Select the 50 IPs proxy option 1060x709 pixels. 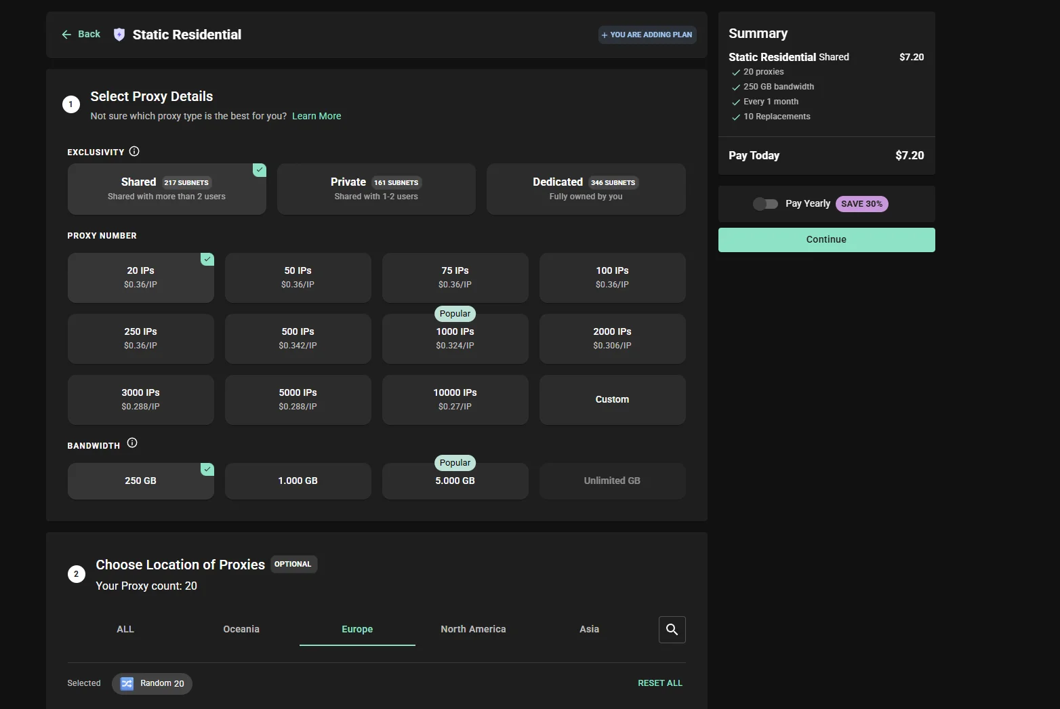(298, 277)
